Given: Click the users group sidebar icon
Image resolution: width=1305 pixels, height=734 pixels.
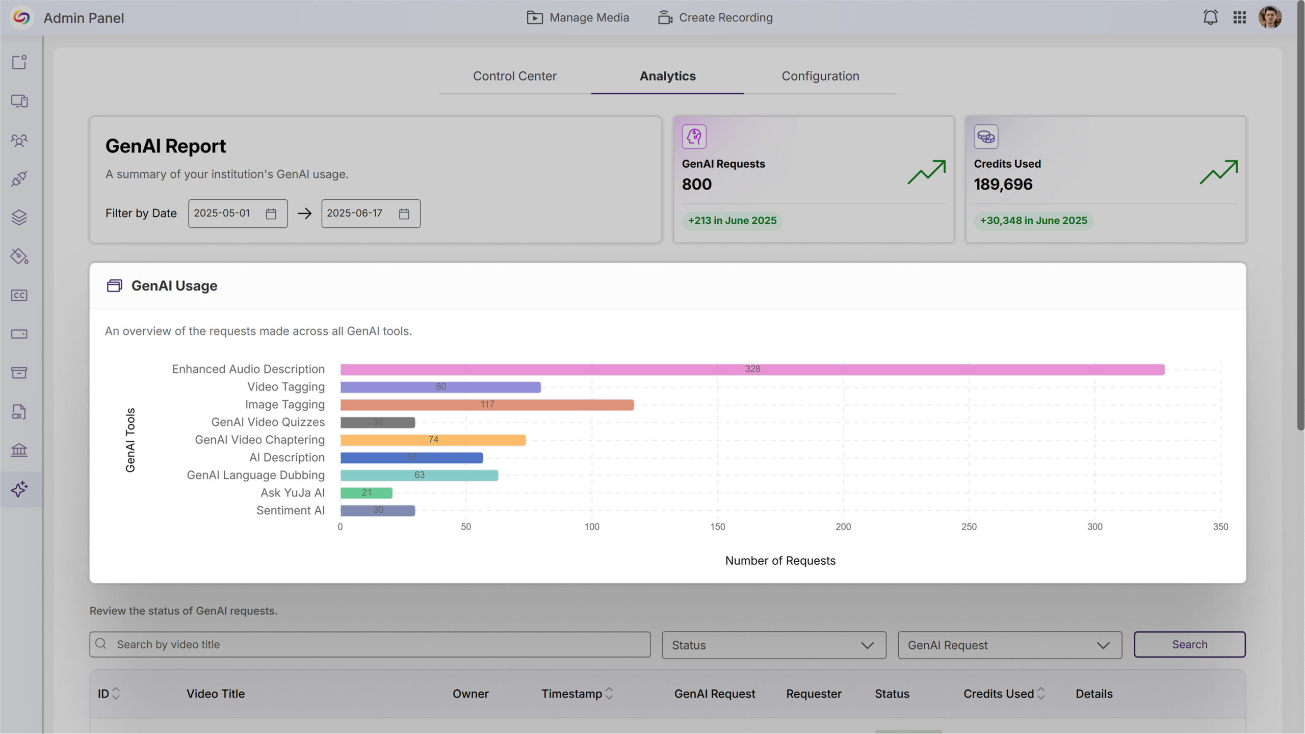Looking at the screenshot, I should (19, 140).
